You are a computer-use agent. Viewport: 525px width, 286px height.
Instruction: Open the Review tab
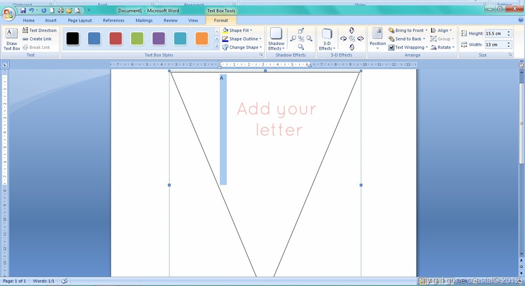(x=170, y=21)
